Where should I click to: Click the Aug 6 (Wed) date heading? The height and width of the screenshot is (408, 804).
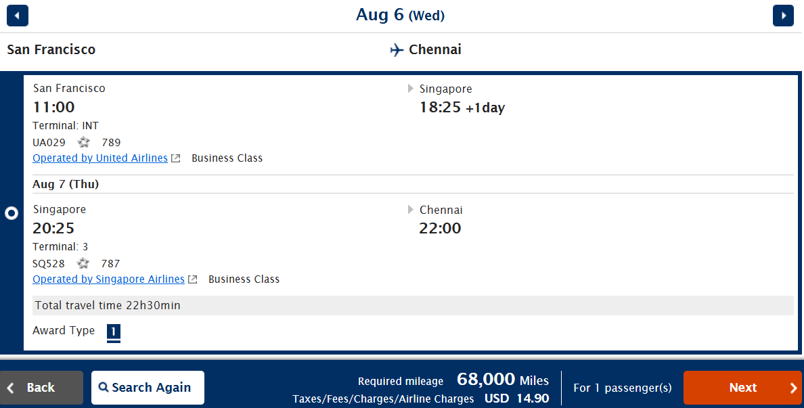pos(401,16)
